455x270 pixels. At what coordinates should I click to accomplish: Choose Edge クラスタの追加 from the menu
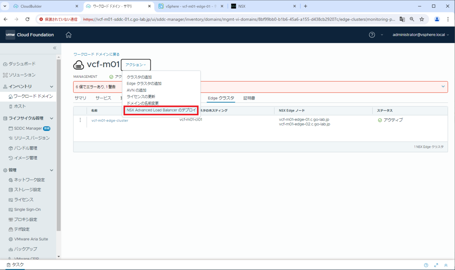coord(144,83)
